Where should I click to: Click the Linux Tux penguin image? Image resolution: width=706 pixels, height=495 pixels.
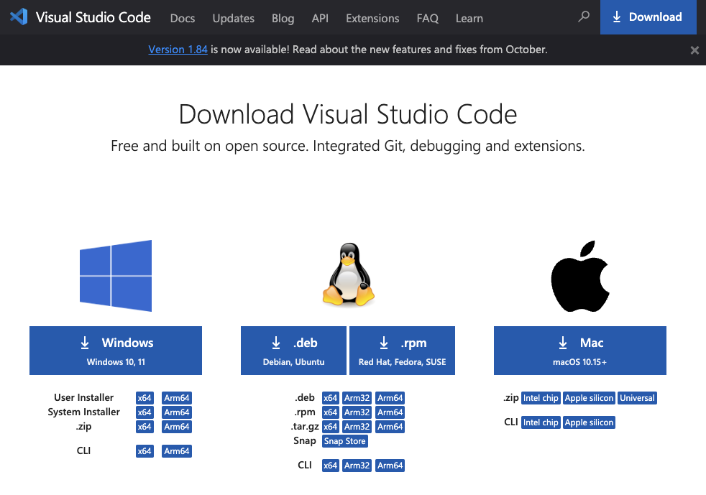[348, 274]
